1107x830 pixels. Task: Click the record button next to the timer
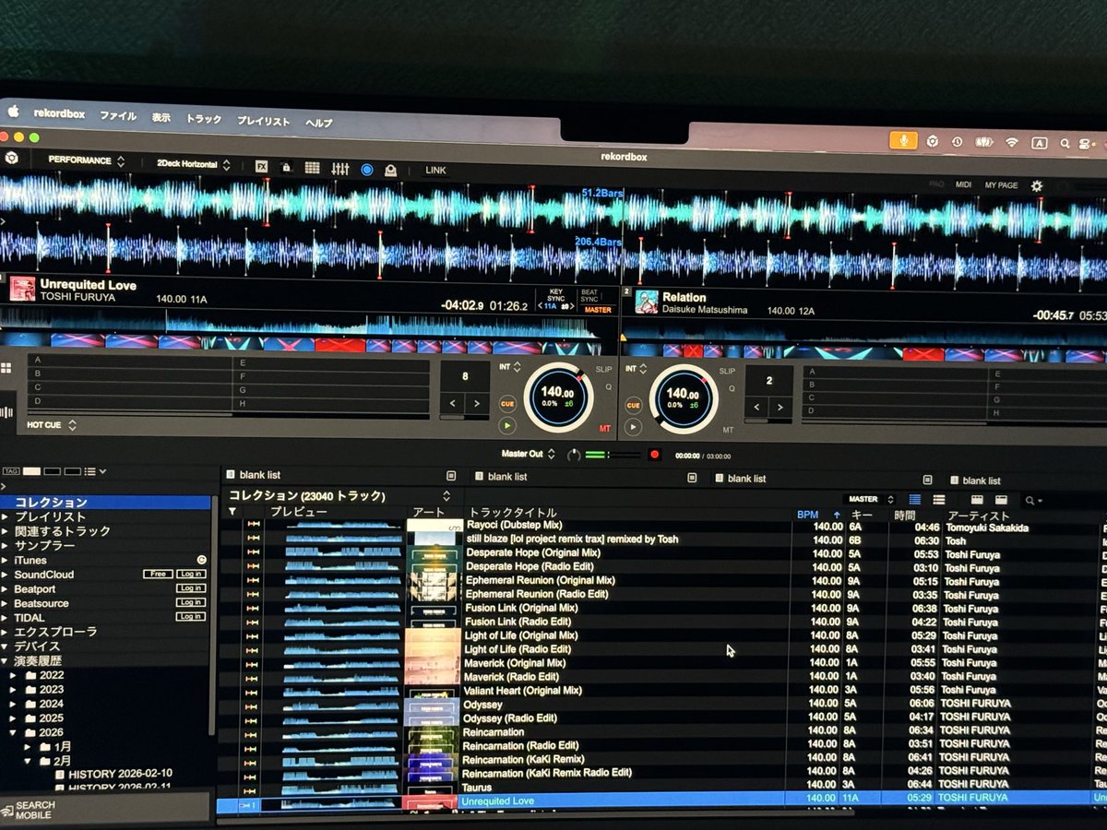(x=655, y=455)
